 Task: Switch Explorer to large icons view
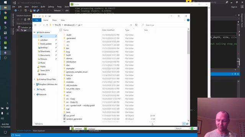[x=187, y=124]
